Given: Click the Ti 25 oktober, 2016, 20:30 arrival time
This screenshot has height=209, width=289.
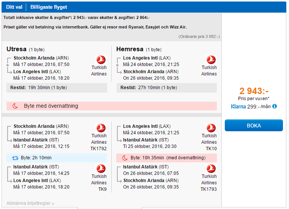Looking at the screenshot, I should pyautogui.click(x=150, y=146).
